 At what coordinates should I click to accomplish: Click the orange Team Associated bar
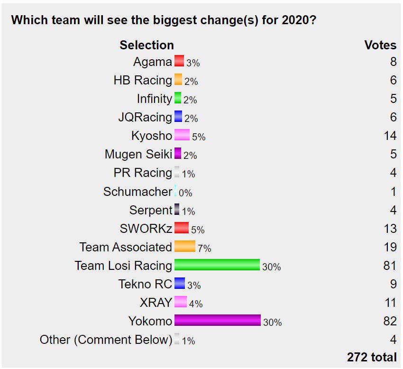click(185, 247)
